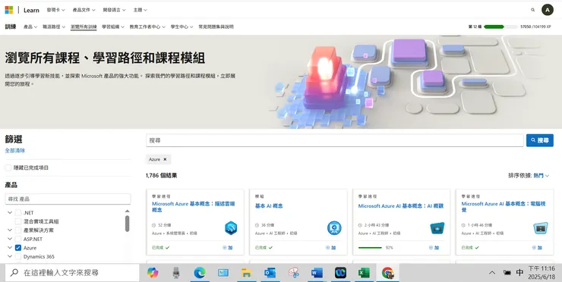Open Copilot from the taskbar
The image size is (562, 282).
(x=153, y=273)
